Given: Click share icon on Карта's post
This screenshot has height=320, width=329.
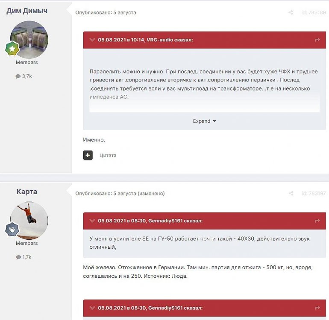Looking at the screenshot, I should pos(291,194).
